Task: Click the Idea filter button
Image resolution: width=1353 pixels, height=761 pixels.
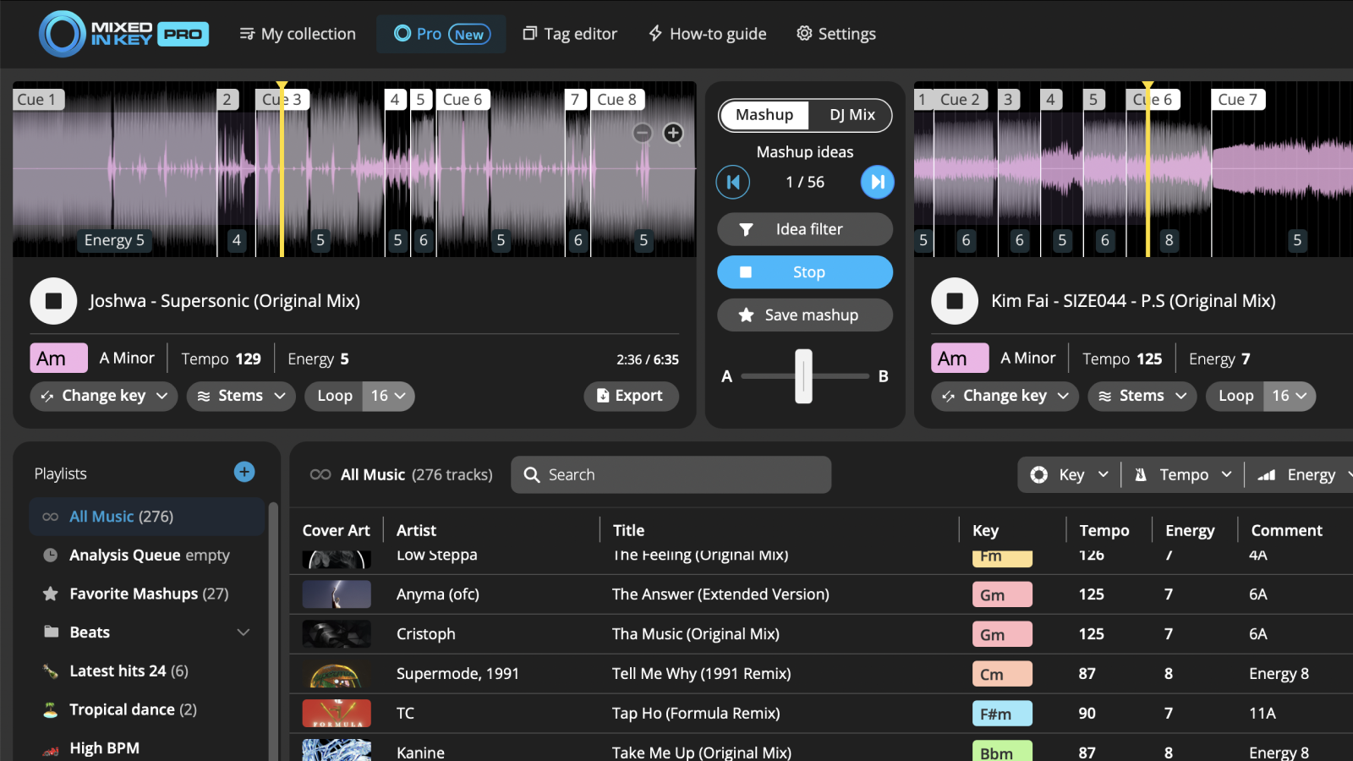Action: tap(805, 229)
